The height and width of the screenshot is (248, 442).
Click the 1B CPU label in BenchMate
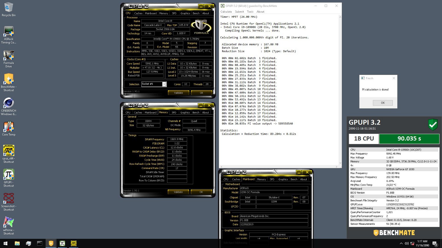pos(364,139)
